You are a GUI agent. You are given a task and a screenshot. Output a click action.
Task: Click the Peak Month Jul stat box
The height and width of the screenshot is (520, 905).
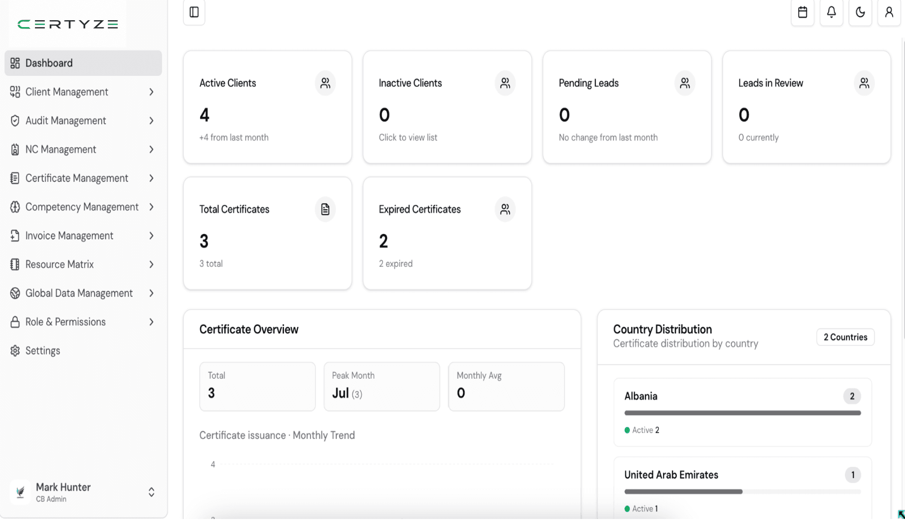[x=382, y=387]
